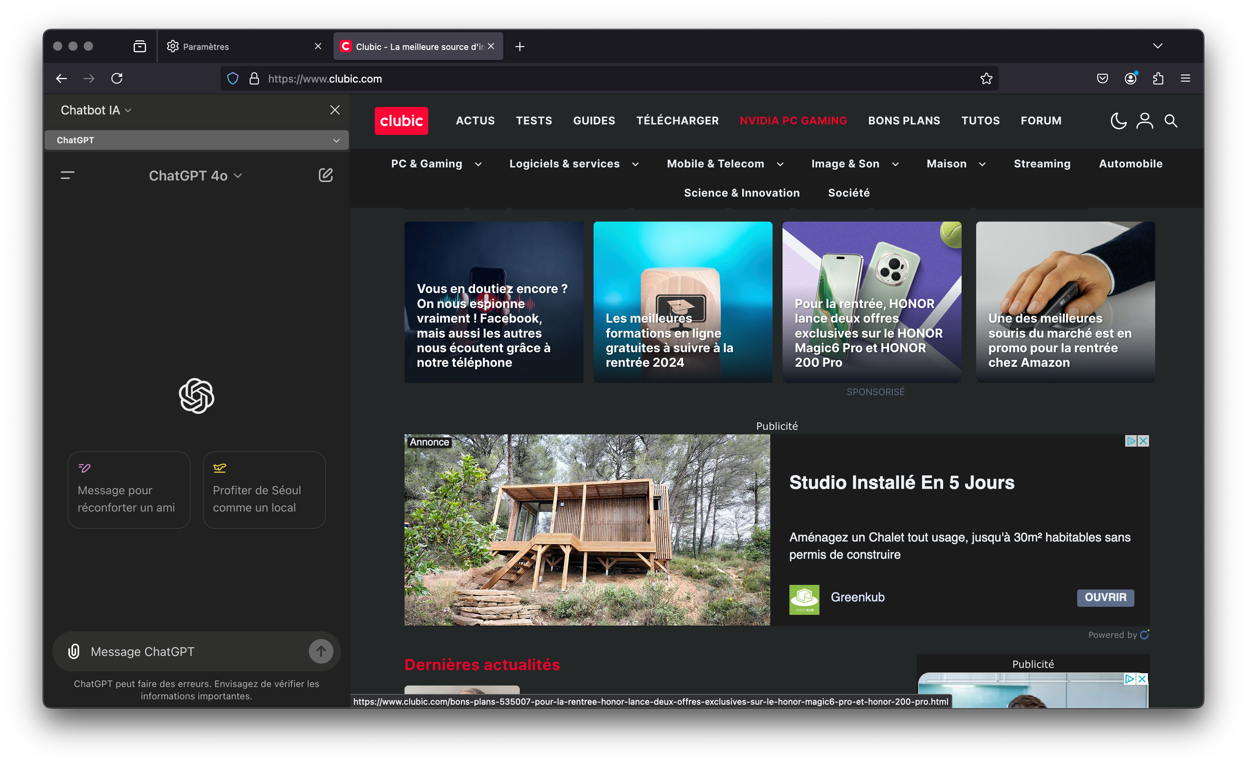Viewport: 1247px width, 765px height.
Task: Toggle Clubic dark mode moon icon
Action: click(1118, 121)
